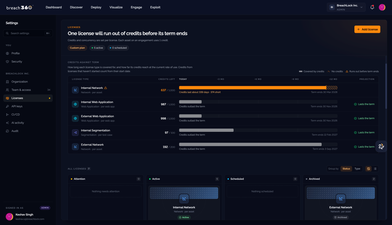Image resolution: width=392 pixels, height=225 pixels.
Task: Open the Internal Network card in Active column
Action: click(x=184, y=203)
